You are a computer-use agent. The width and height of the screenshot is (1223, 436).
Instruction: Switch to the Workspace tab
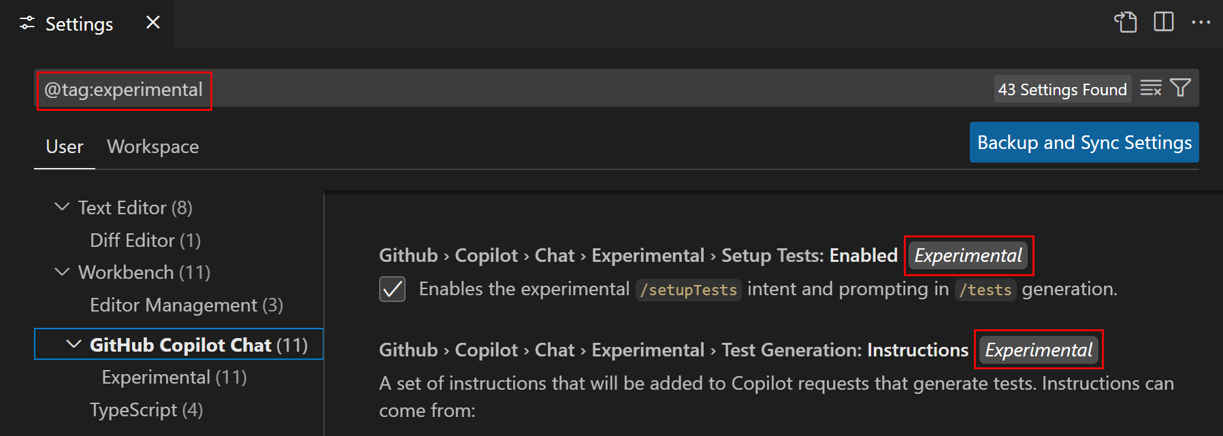152,146
